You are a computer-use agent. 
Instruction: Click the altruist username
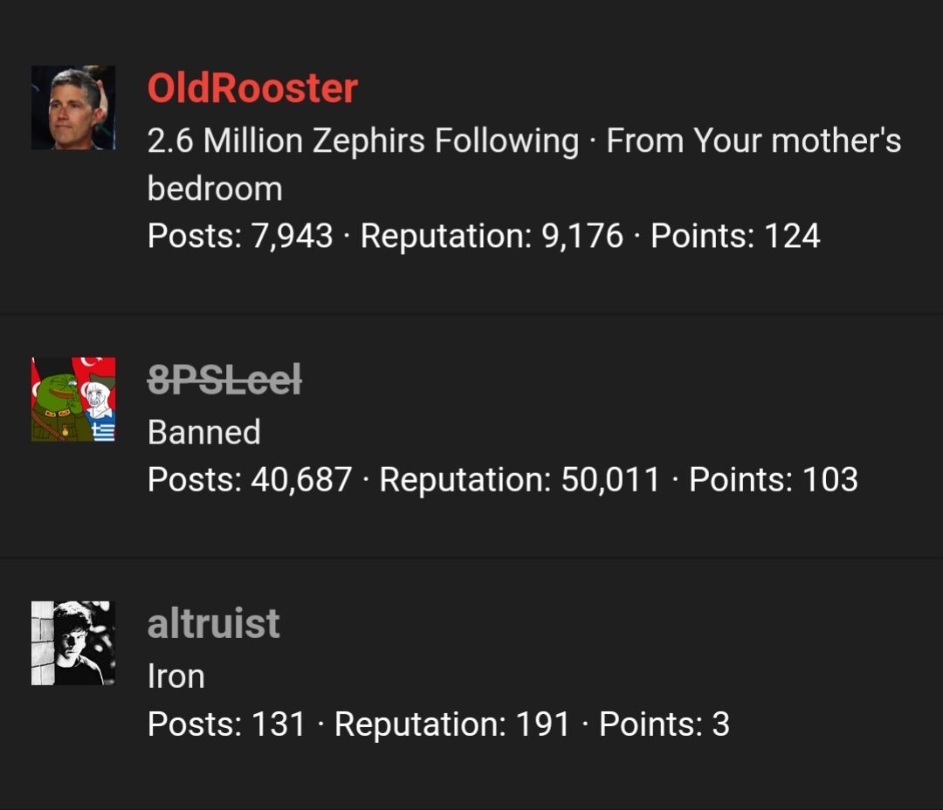214,623
